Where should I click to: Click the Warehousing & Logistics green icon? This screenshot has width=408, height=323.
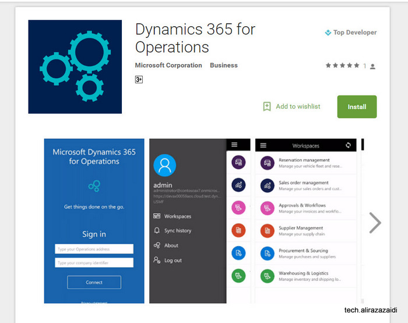(267, 276)
